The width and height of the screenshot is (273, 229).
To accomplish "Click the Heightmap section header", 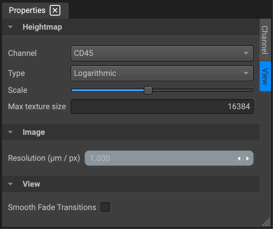I will [x=131, y=27].
